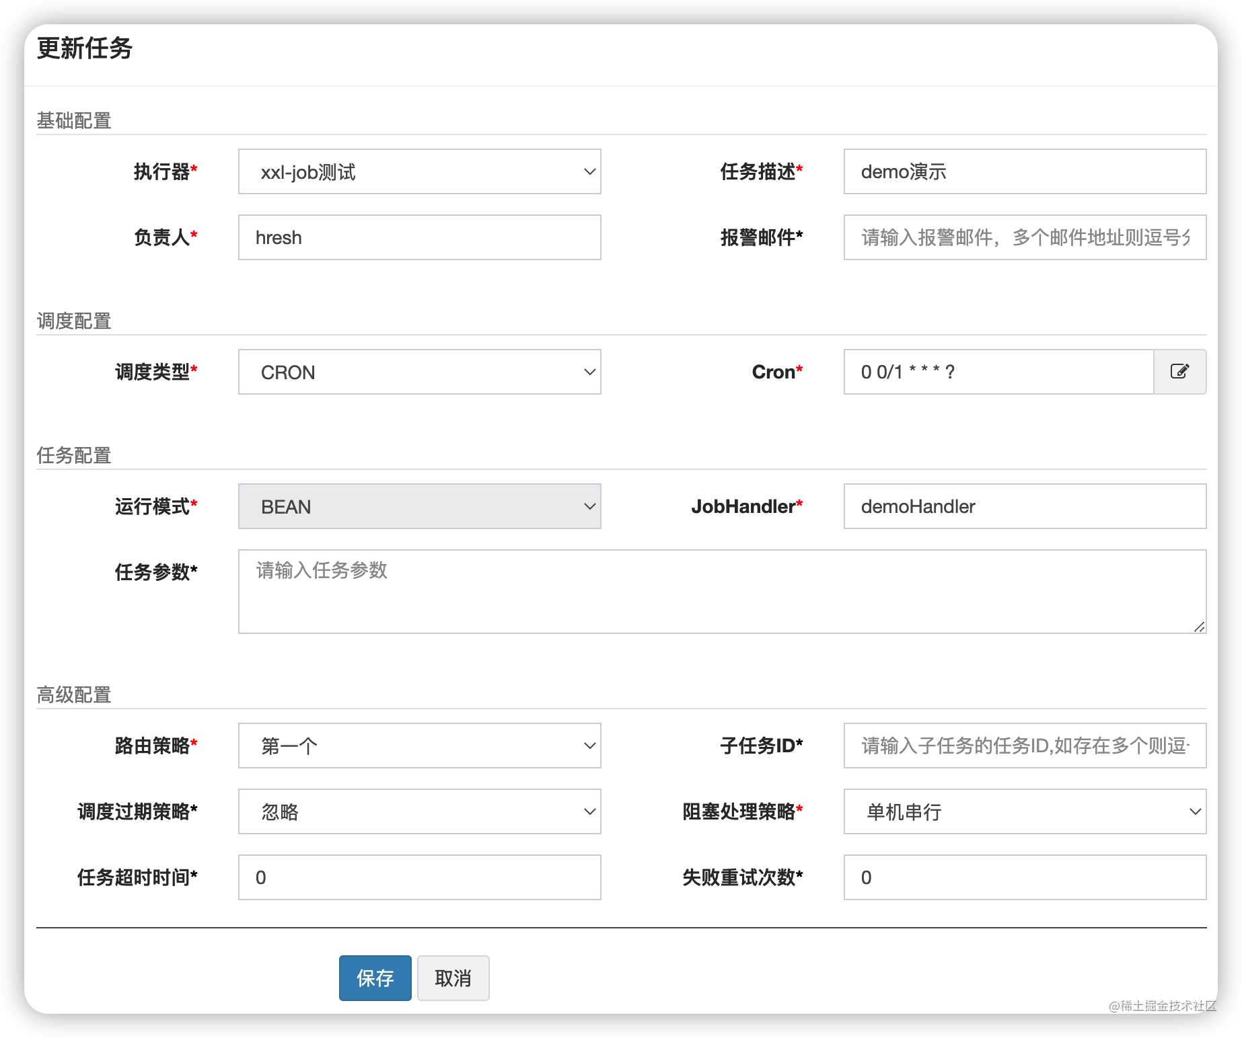This screenshot has width=1242, height=1038.
Task: Click the 更新任务 dialog title
Action: tap(85, 48)
